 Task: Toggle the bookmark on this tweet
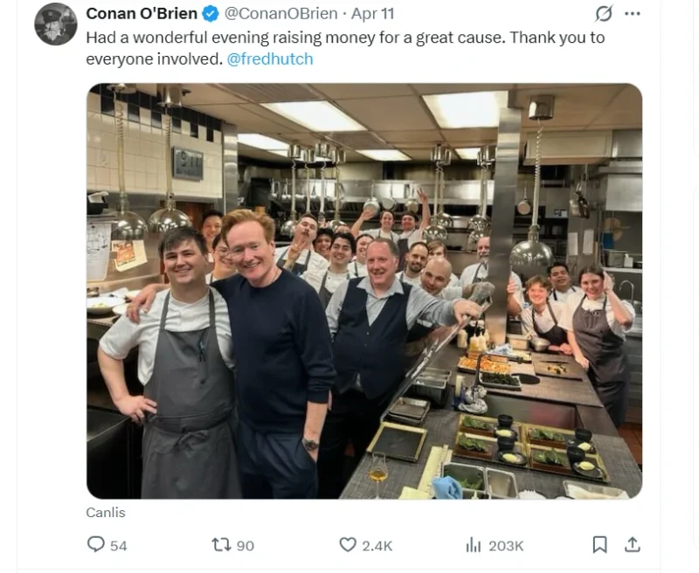click(600, 543)
